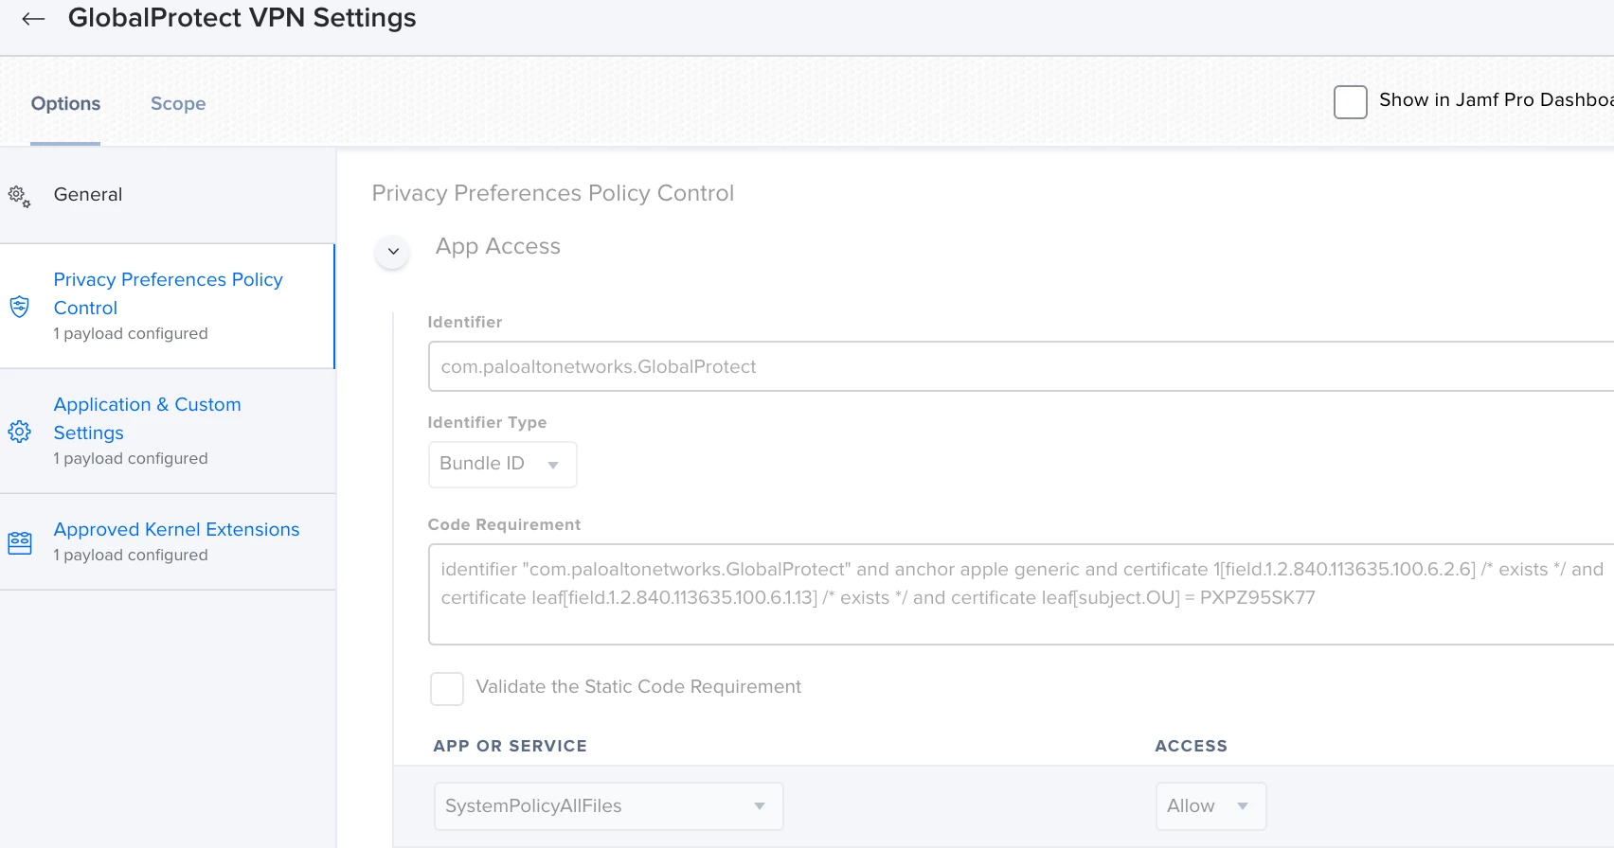Open the SystemPolicyAllFiles service dropdown
The height and width of the screenshot is (848, 1614).
[x=608, y=806]
